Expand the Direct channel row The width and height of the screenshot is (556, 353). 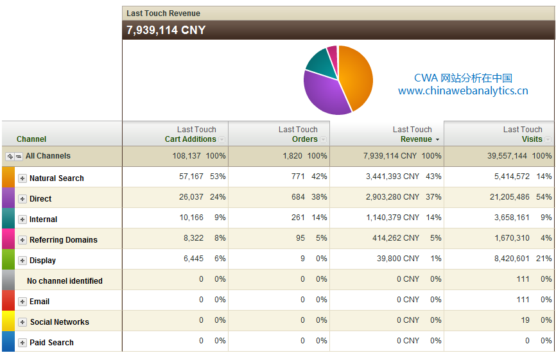point(22,199)
